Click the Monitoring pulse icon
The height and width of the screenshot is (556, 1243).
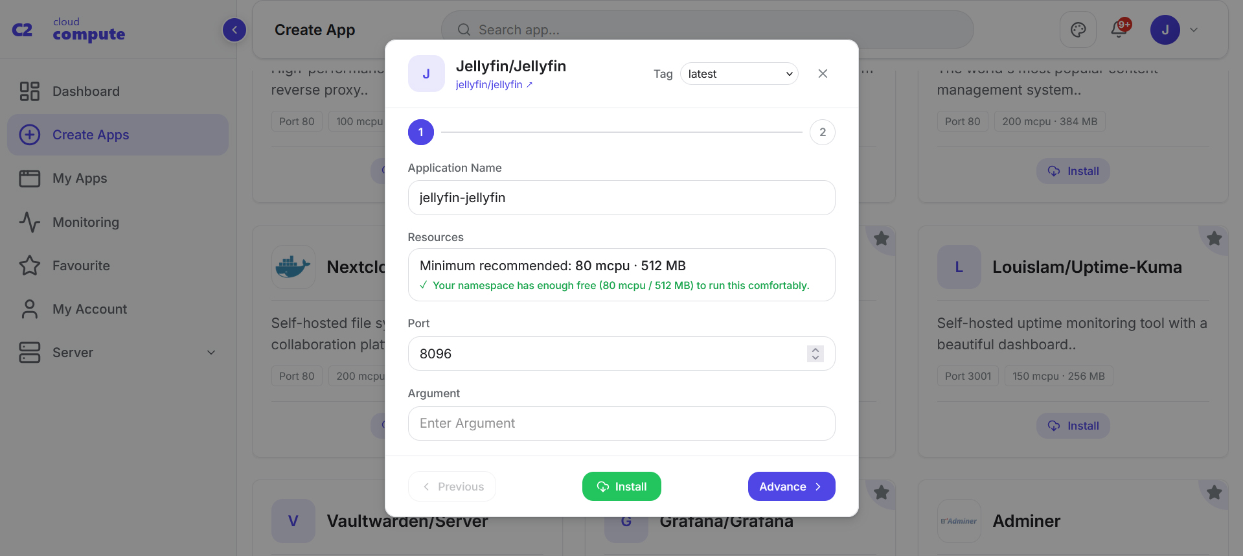(x=30, y=222)
